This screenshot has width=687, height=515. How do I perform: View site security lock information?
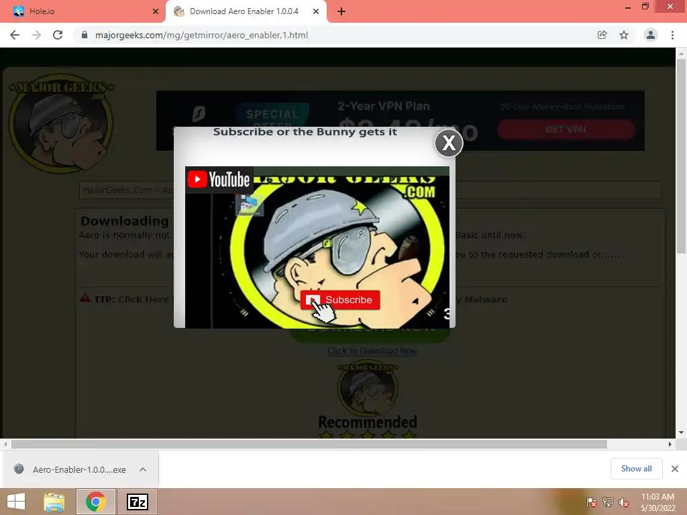pos(85,35)
